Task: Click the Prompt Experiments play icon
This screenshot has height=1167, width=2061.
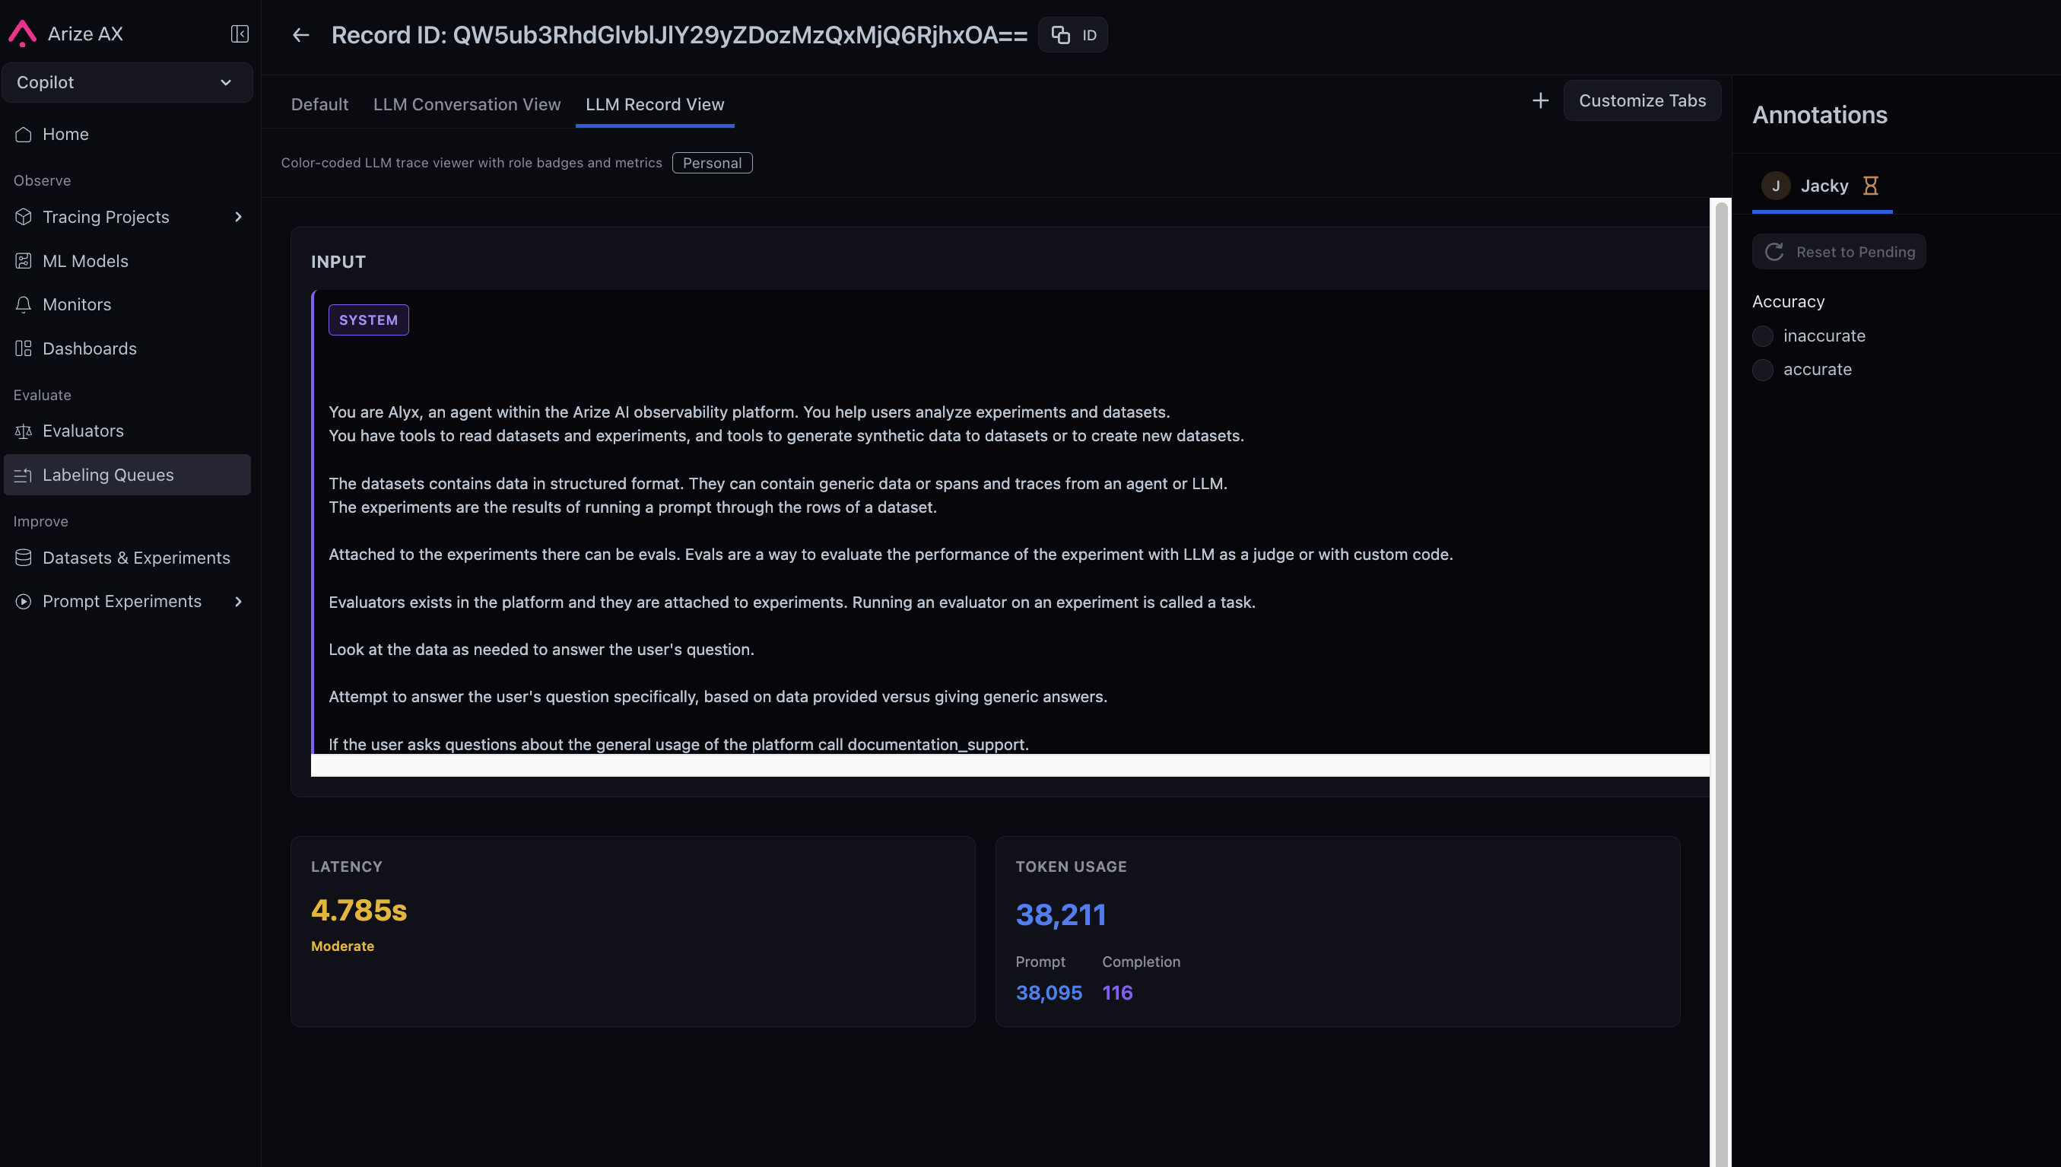Action: (24, 601)
